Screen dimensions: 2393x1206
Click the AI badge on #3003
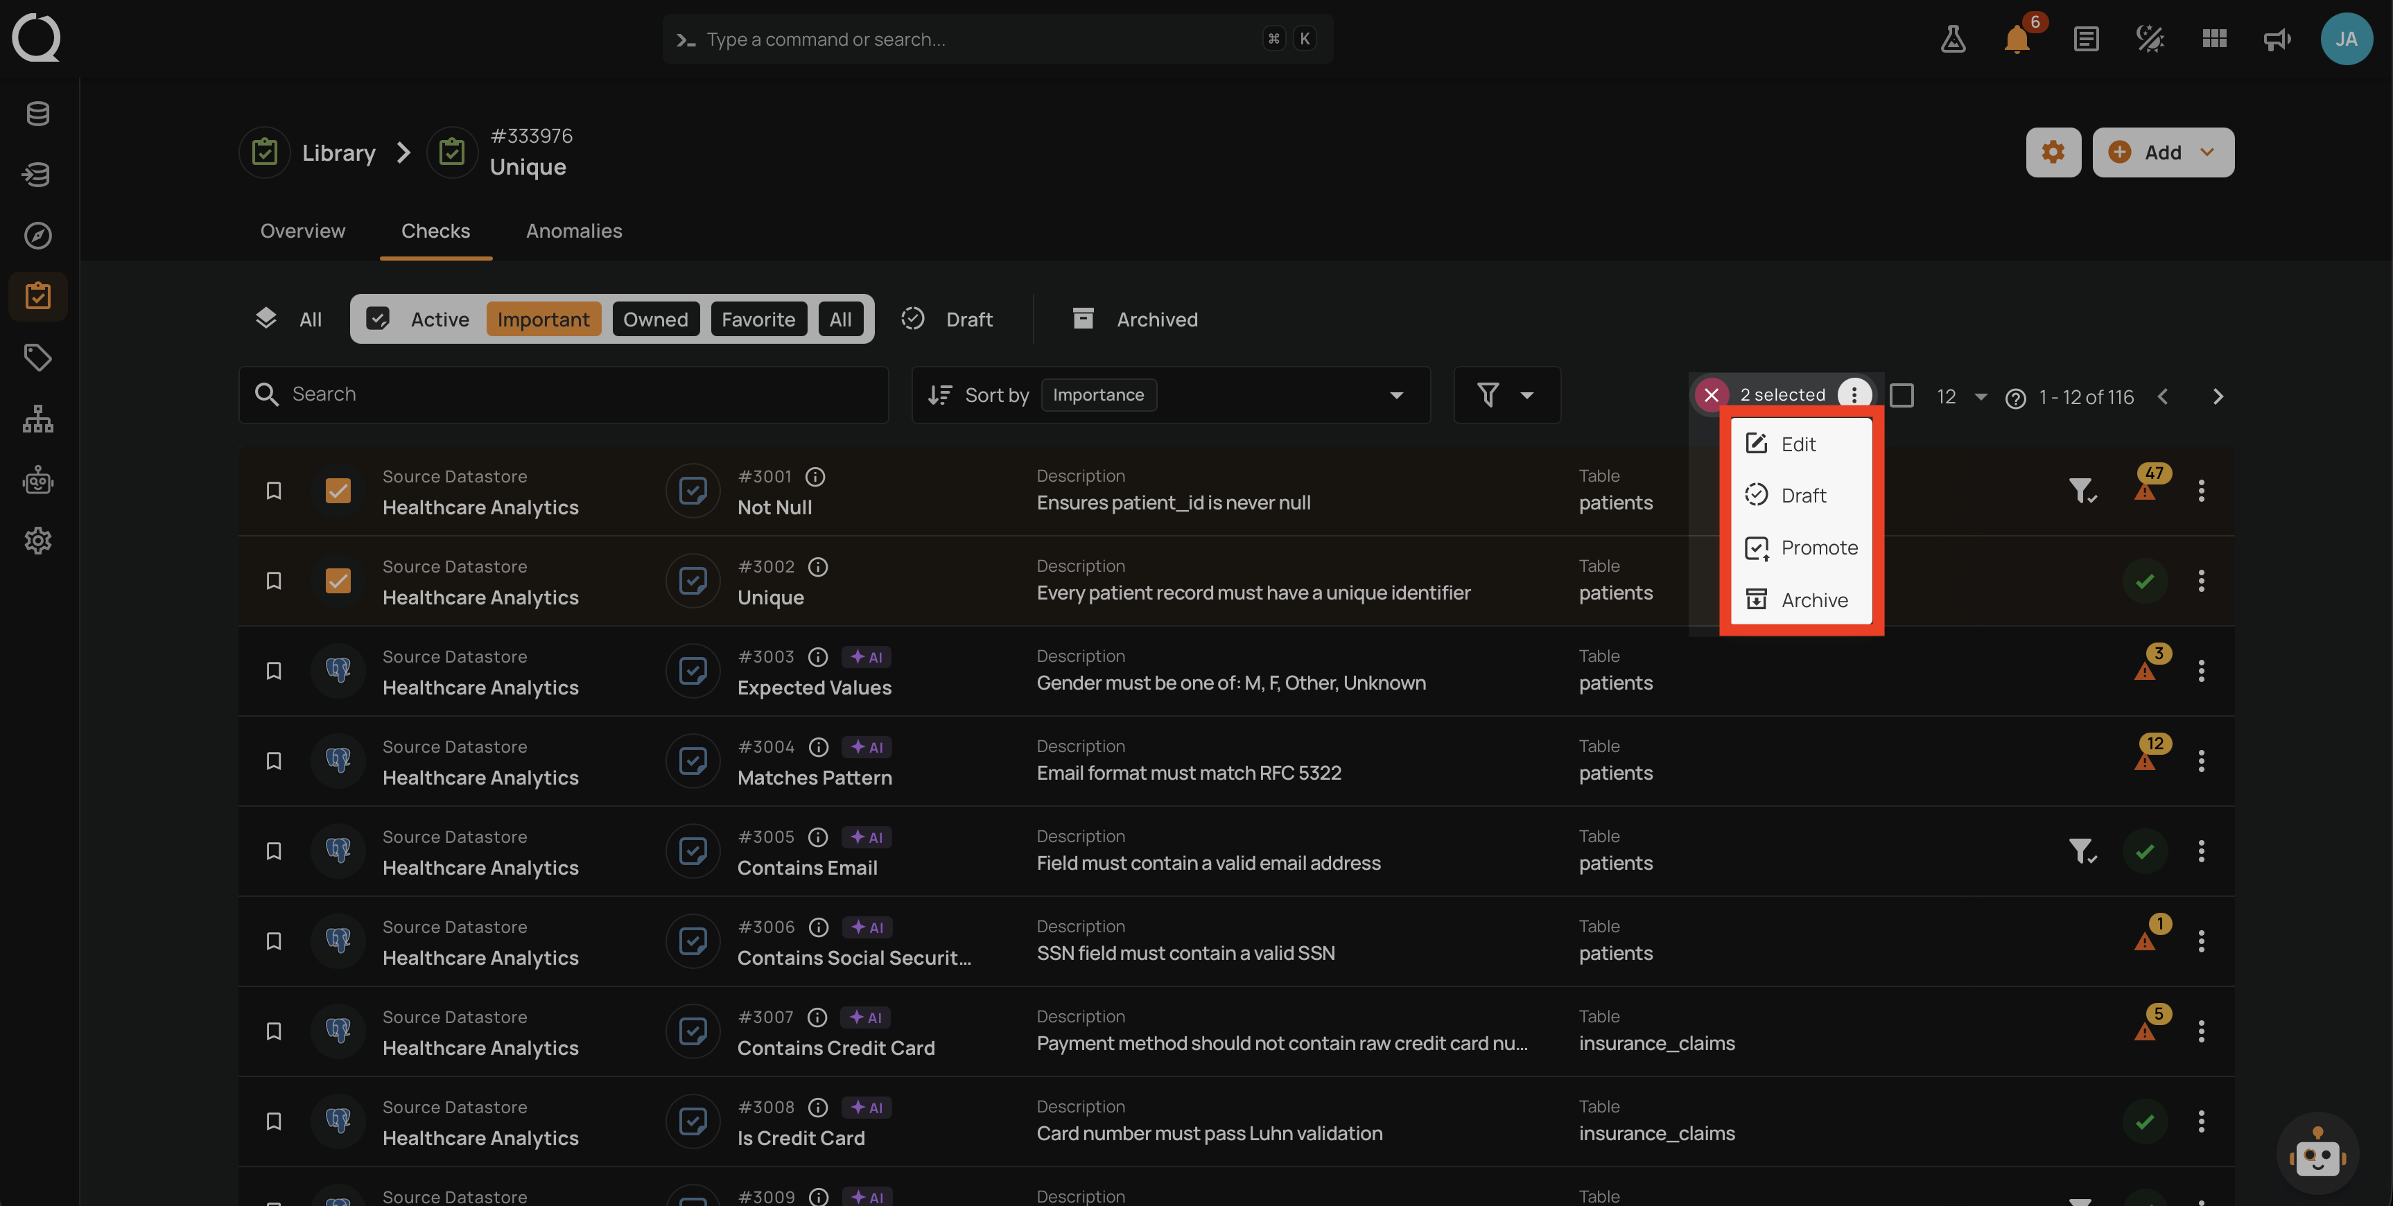[867, 657]
